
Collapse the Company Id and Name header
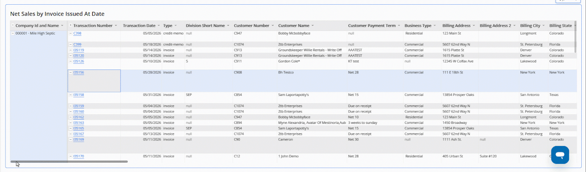coord(13,26)
